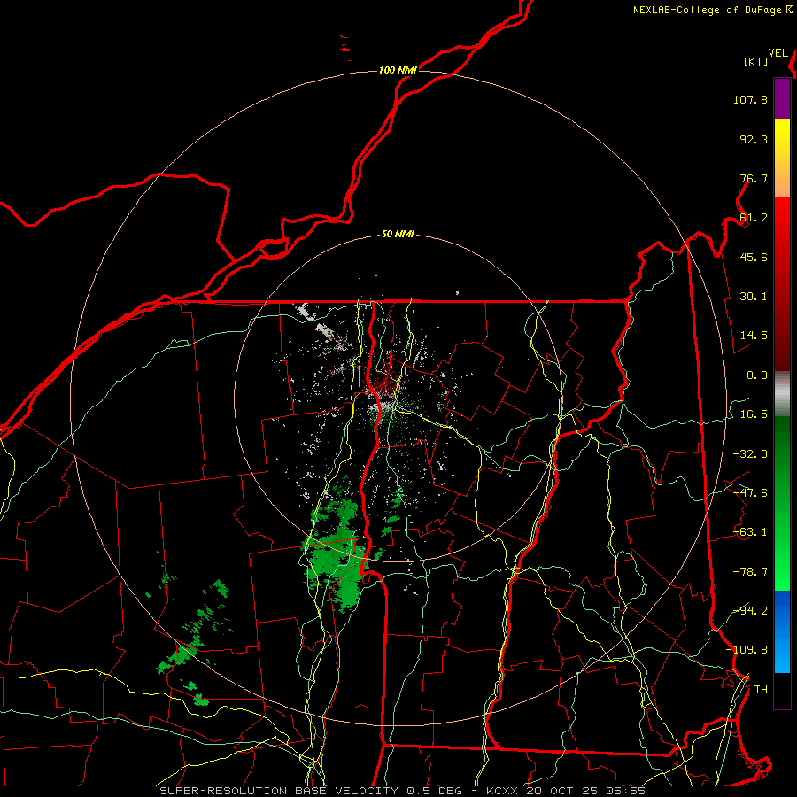Click the -78.7 legend value

[x=750, y=572]
